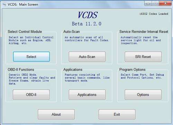Click the 'Applications' group label

click(73, 70)
